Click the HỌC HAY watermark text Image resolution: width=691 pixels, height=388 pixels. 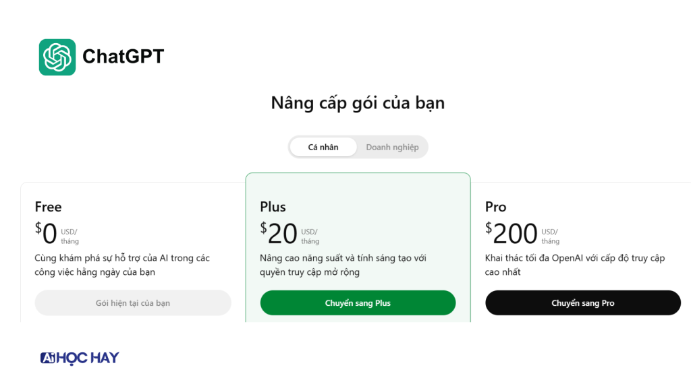click(87, 358)
